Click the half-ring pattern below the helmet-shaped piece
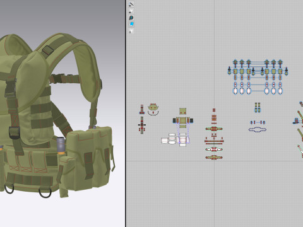303x227 pixels. click(x=153, y=113)
